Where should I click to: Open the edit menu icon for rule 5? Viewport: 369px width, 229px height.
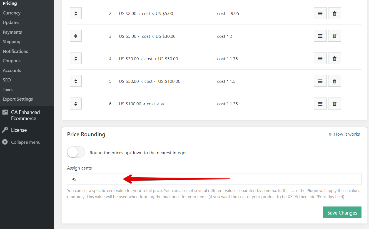[x=320, y=81]
